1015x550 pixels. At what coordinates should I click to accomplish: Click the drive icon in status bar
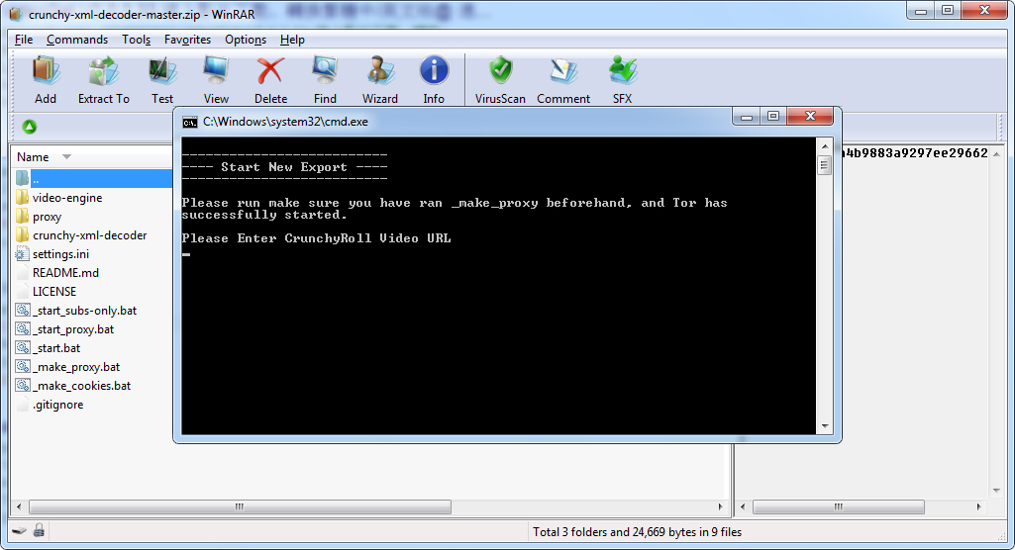click(20, 531)
